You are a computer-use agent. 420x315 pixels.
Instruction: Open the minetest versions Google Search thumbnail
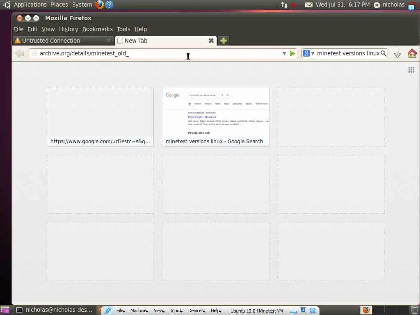coord(216,117)
